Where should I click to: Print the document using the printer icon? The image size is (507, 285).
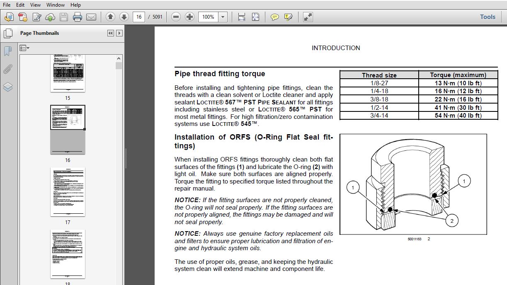tap(78, 17)
